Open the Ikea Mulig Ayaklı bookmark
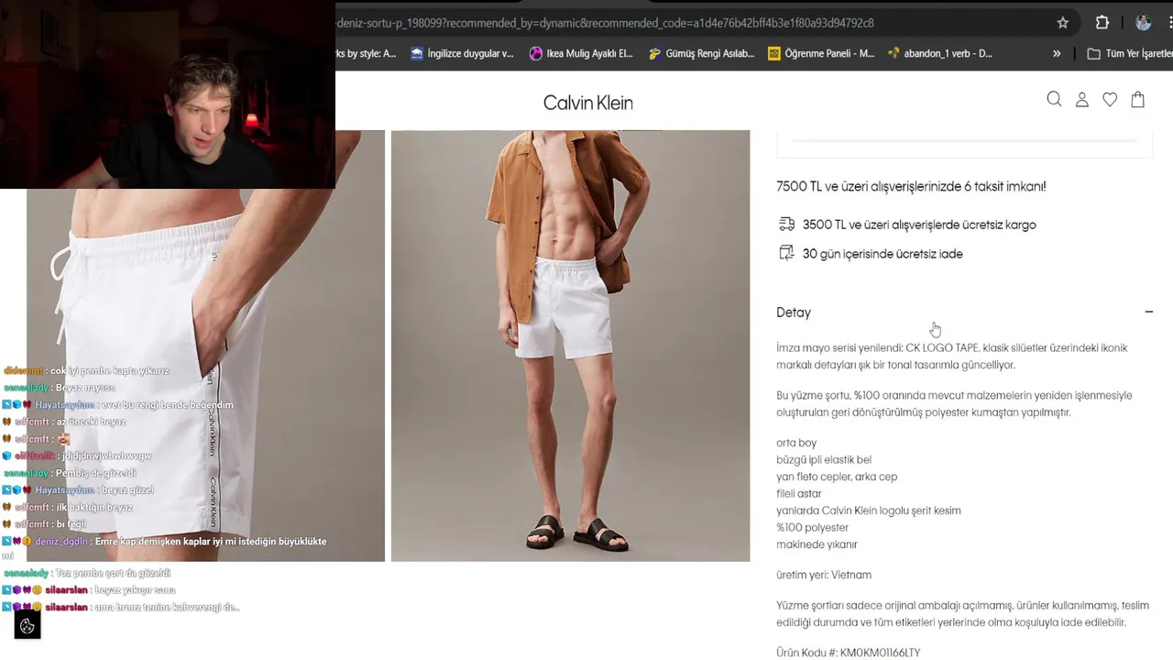 tap(581, 53)
